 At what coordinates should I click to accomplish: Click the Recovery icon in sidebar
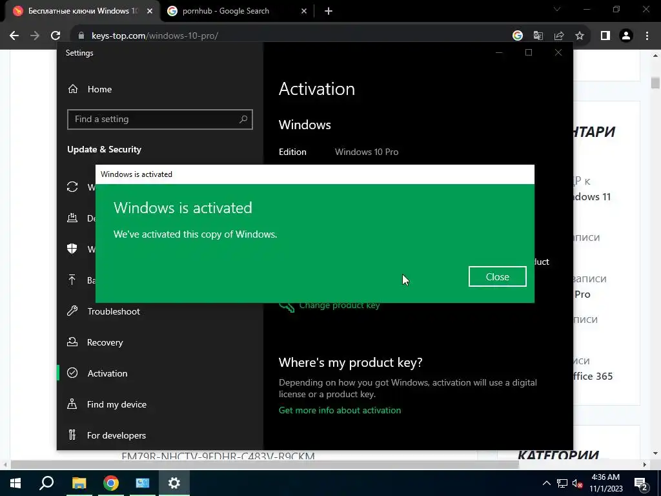72,342
